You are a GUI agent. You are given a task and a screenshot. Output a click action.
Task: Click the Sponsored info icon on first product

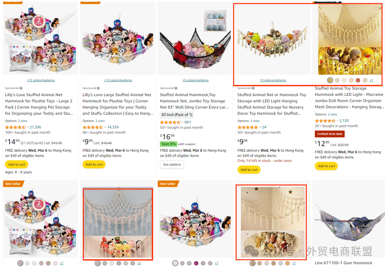[21, 88]
